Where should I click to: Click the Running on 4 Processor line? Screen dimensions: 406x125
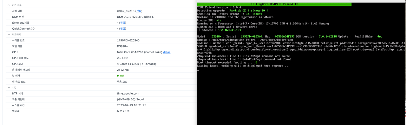[263, 24]
